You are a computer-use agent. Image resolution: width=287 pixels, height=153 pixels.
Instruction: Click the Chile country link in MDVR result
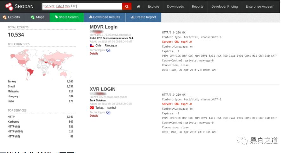(99, 46)
